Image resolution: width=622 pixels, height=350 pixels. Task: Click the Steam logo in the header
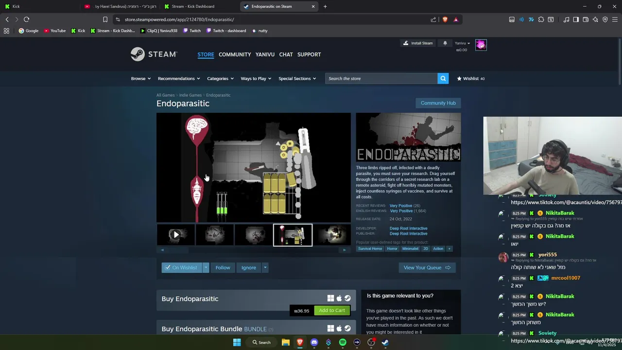pyautogui.click(x=154, y=54)
